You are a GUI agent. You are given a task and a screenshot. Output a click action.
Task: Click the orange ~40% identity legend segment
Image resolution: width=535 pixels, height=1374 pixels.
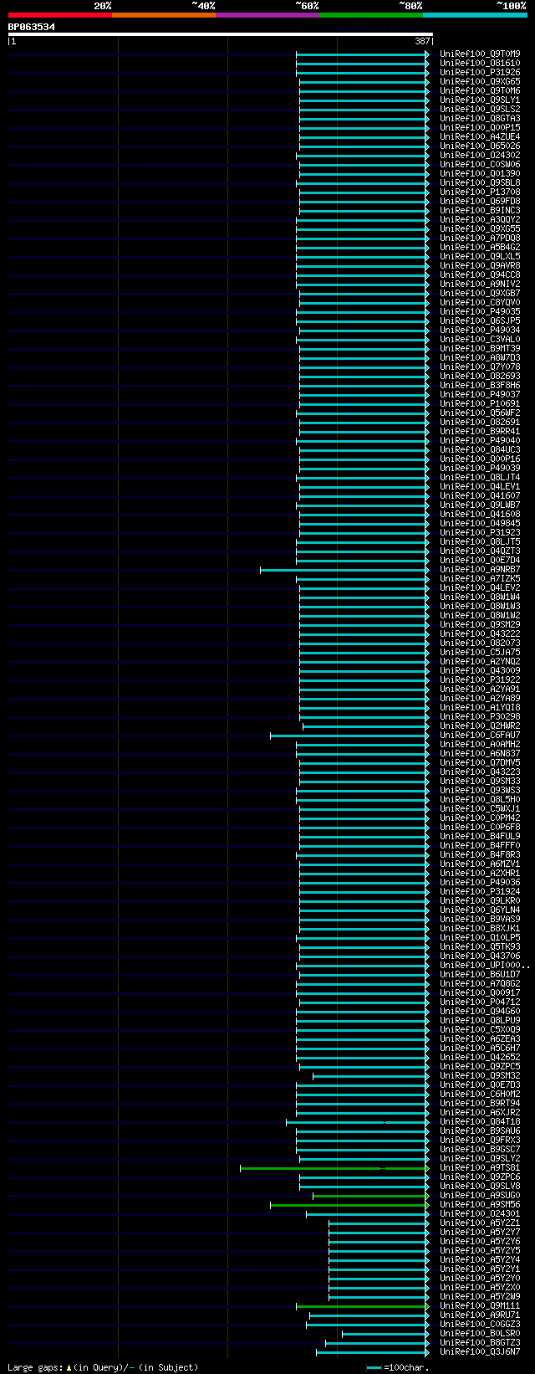[x=164, y=15]
